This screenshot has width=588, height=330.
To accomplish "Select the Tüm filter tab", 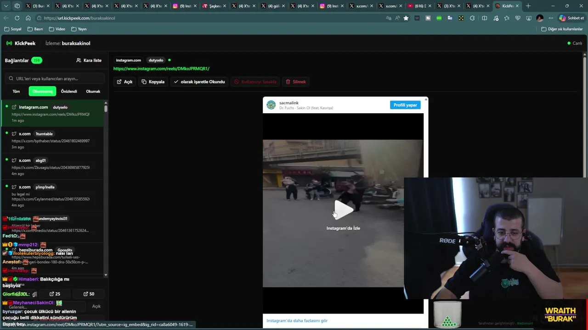I will coord(16,91).
